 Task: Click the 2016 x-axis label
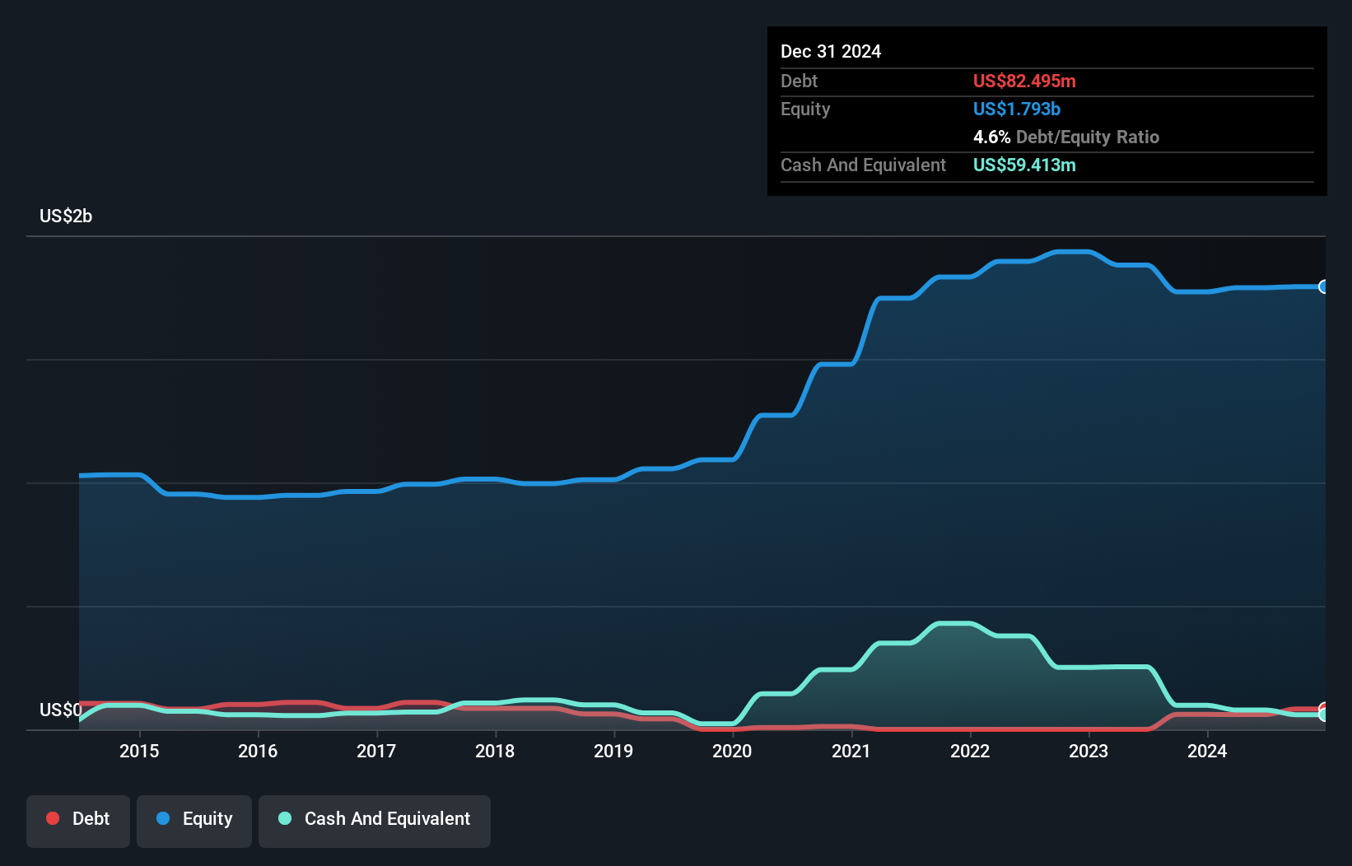point(258,751)
